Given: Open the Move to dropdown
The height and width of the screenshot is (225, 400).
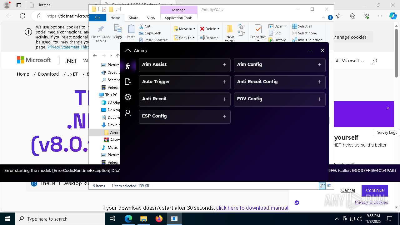Looking at the screenshot, I should [x=184, y=29].
